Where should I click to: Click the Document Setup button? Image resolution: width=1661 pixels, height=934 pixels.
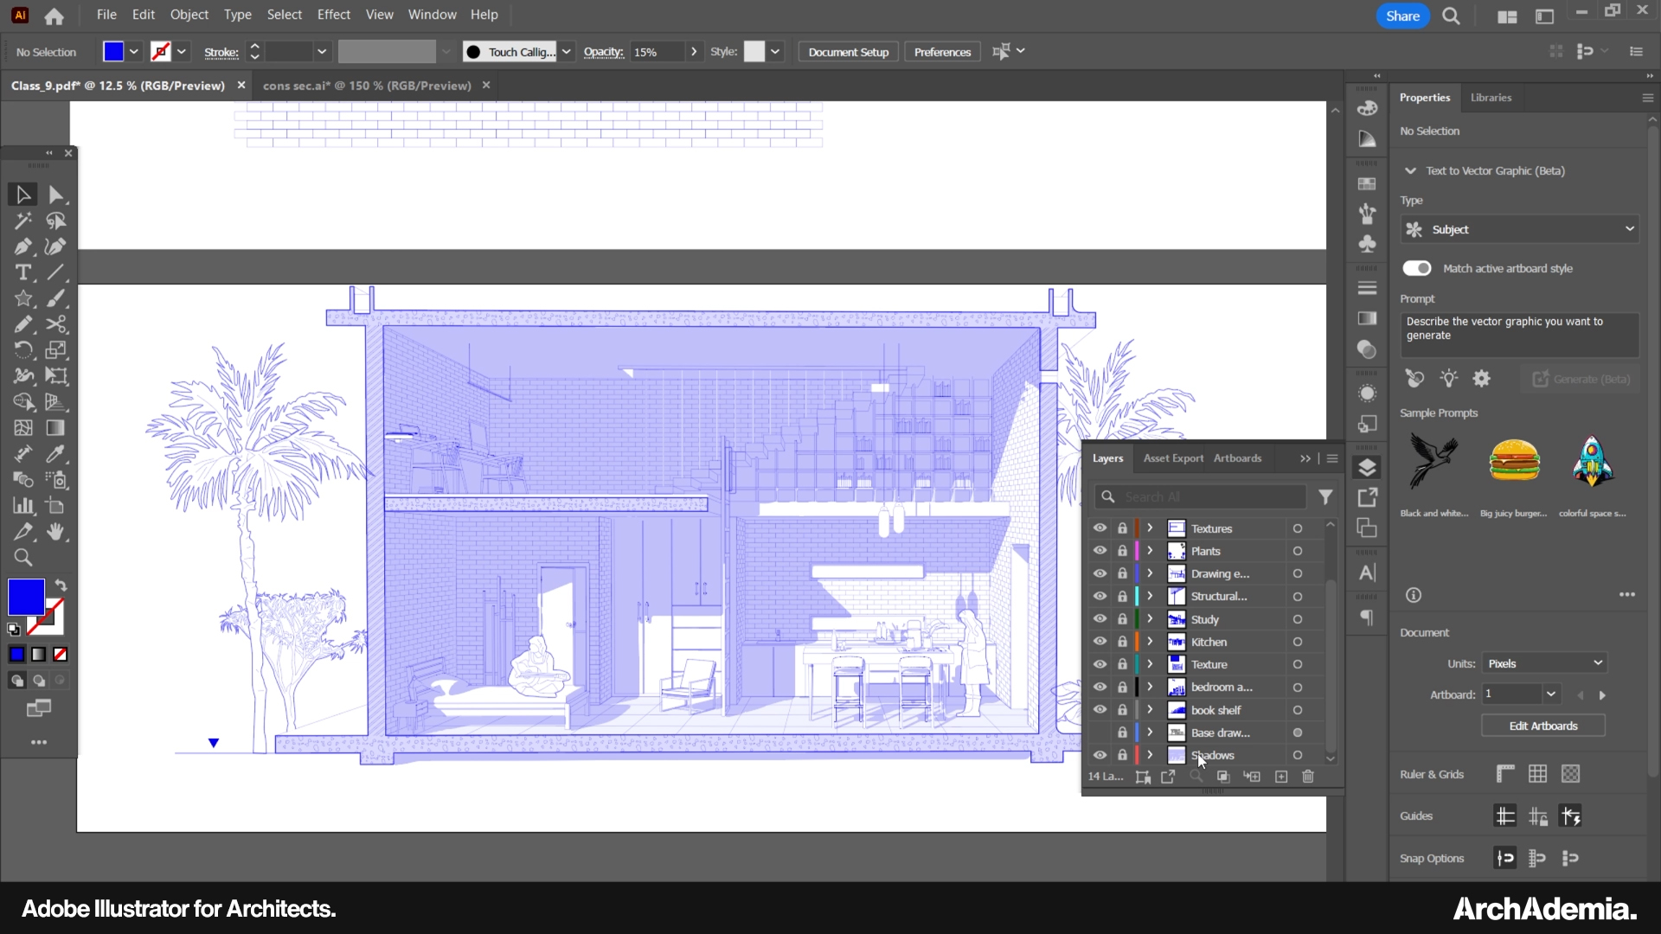848,52
